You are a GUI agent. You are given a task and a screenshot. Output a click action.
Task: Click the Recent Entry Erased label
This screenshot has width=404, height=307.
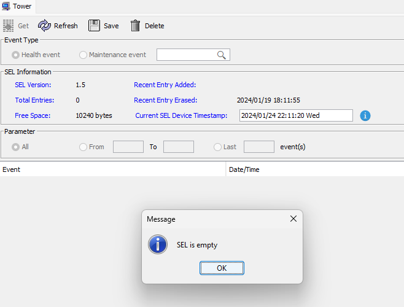[x=165, y=100]
